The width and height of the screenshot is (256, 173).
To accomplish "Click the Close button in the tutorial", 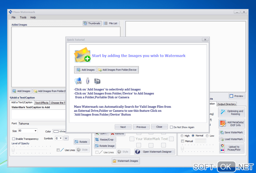I will click(x=159, y=127).
